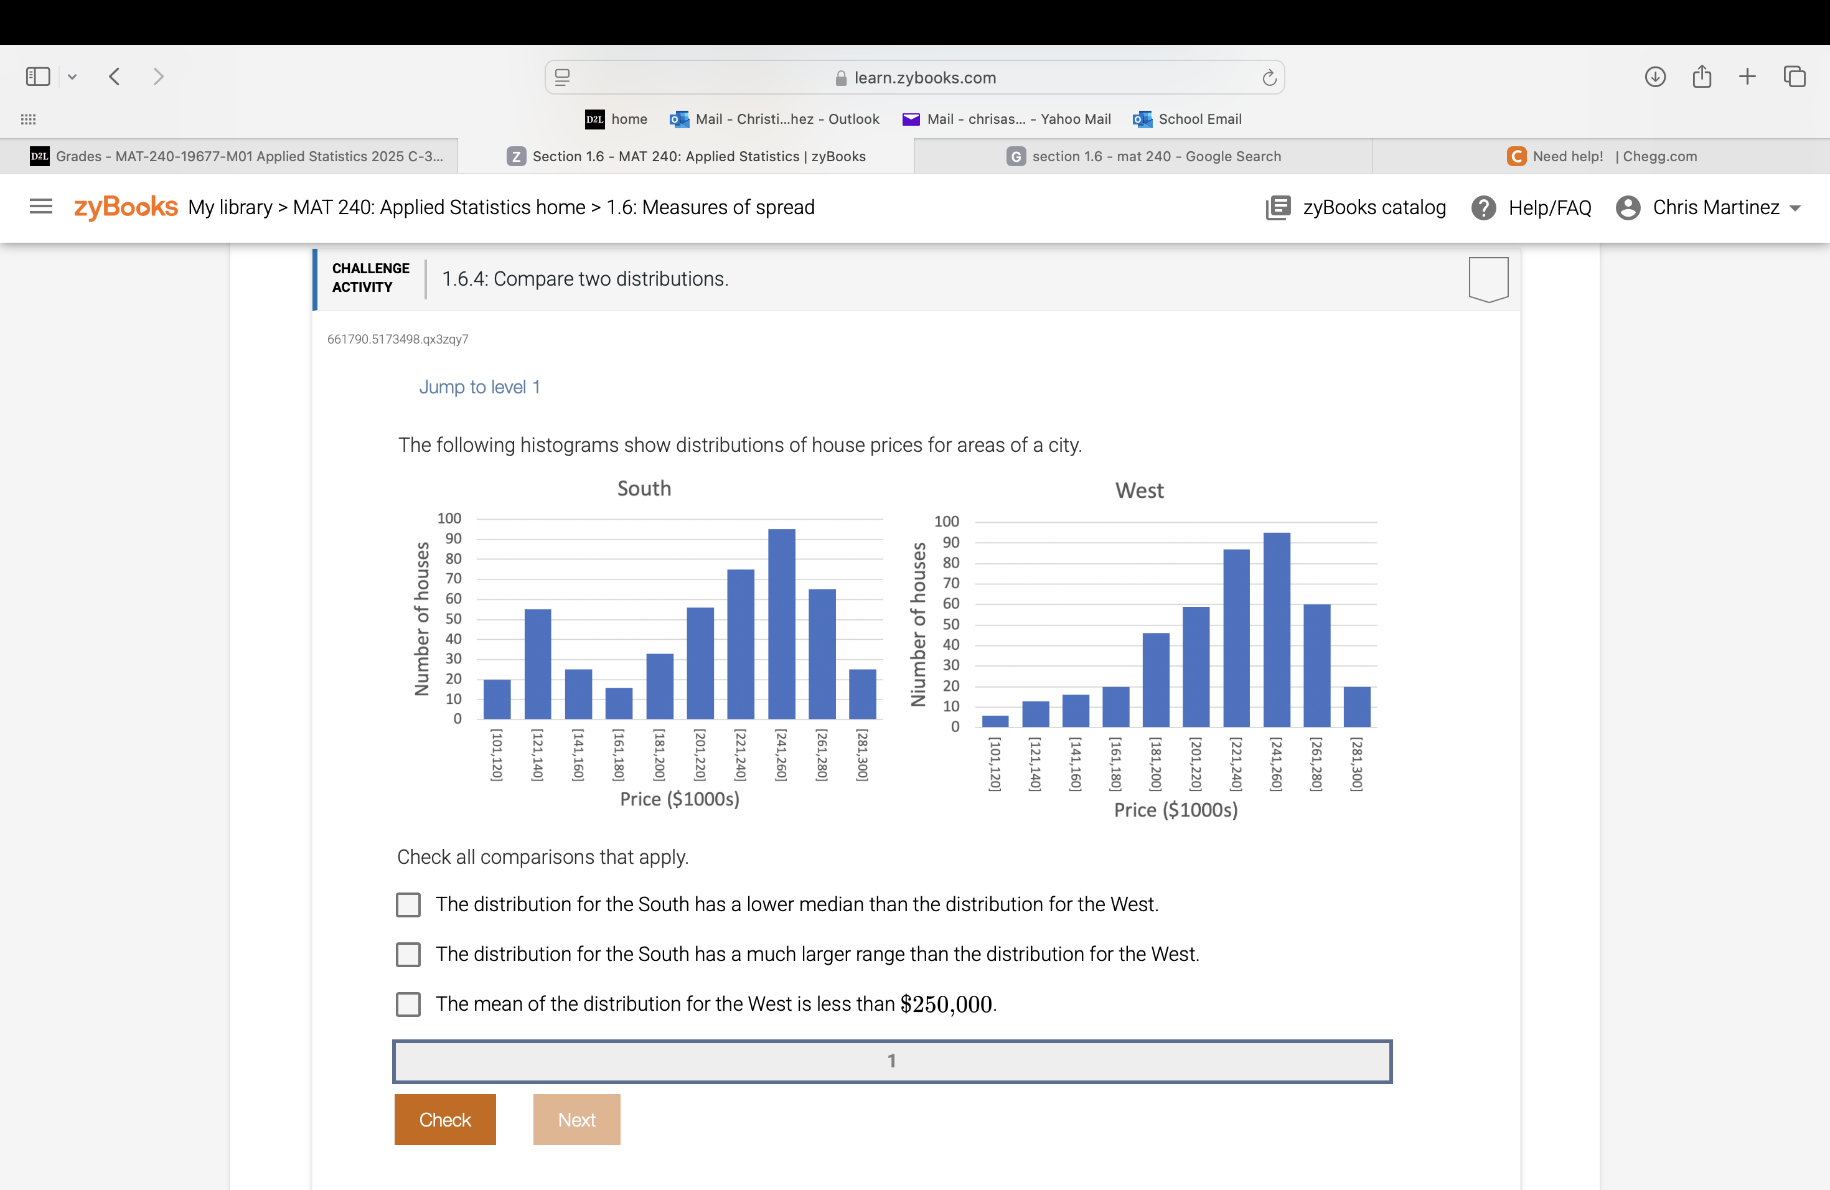1830x1190 pixels.
Task: Click the level 1 progress bar
Action: [892, 1061]
